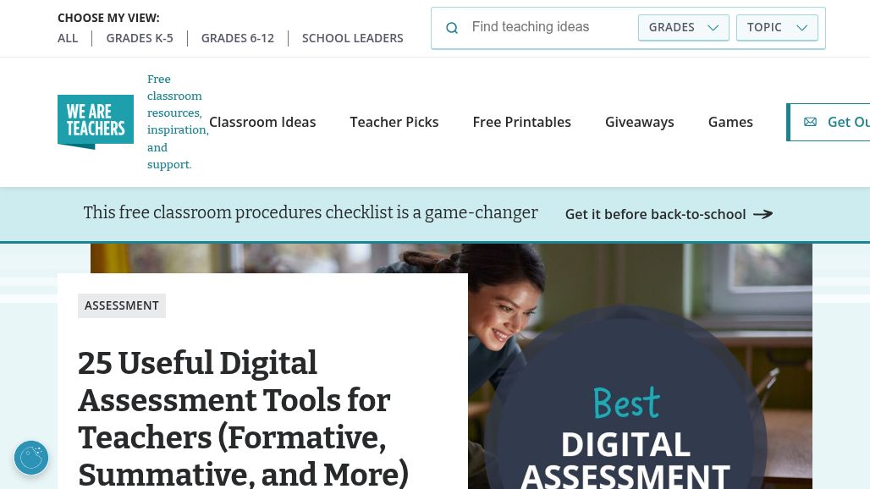Open the ASSESSMENT category tag
Image resolution: width=870 pixels, height=489 pixels.
(x=122, y=305)
